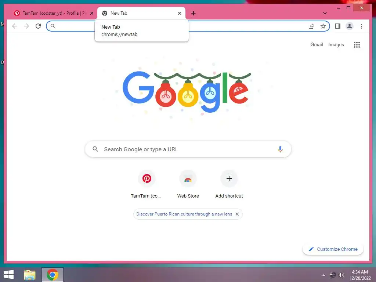Open a new tab with plus button
The height and width of the screenshot is (282, 376).
click(194, 13)
